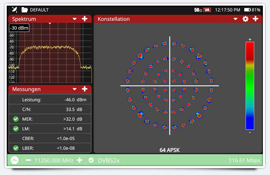Viewport: 270px width, 175px height.
Task: Open the Konstellation panel title
Action: point(114,19)
